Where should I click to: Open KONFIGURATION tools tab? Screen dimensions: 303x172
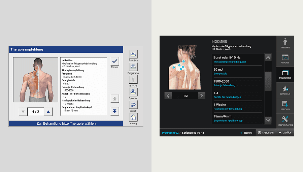click(x=285, y=121)
